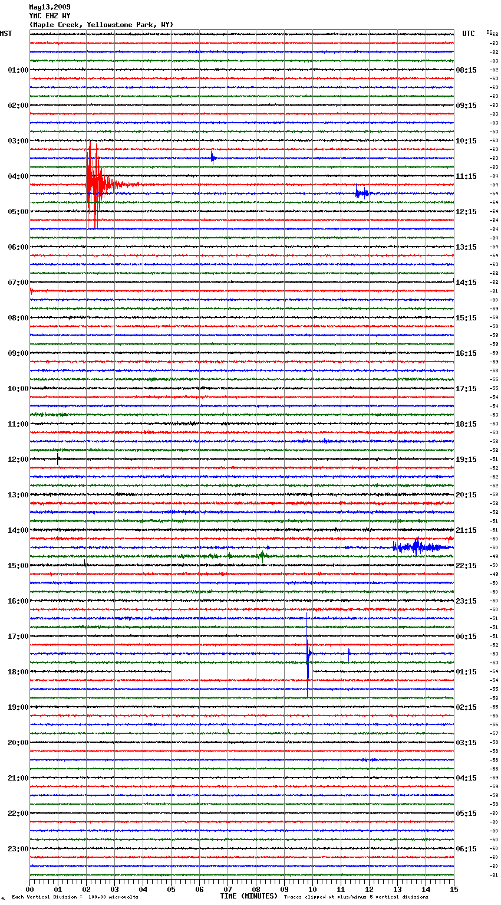Click the 01:15 UTC time label
The image size is (501, 905).
[x=466, y=672]
